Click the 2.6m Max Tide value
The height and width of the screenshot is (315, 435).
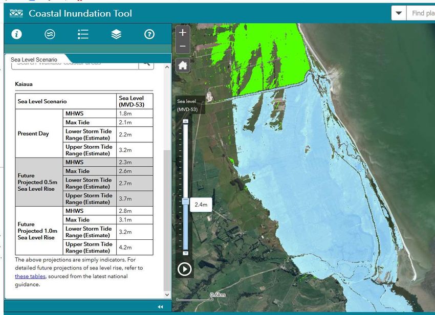pos(125,171)
